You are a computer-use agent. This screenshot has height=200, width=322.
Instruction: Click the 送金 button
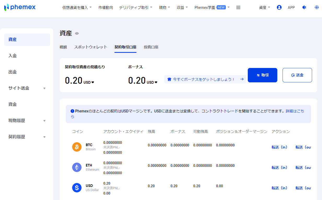click(x=297, y=75)
